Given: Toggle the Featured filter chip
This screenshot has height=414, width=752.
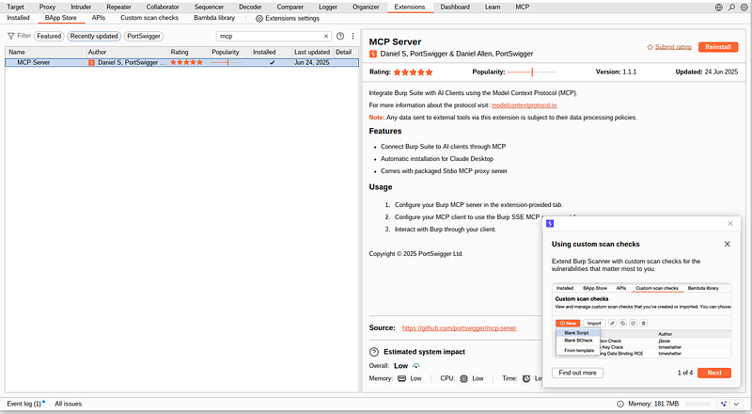Looking at the screenshot, I should [49, 36].
